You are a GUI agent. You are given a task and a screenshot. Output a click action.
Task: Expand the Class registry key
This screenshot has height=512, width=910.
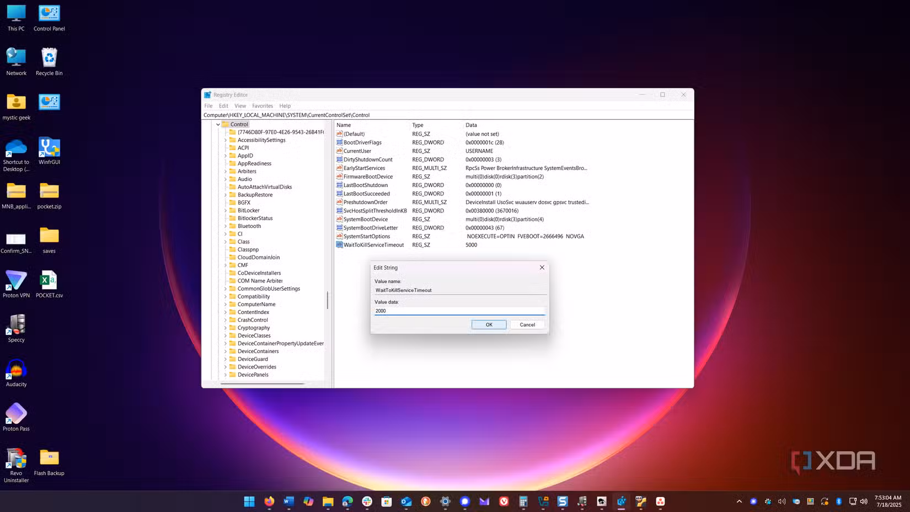pos(226,242)
